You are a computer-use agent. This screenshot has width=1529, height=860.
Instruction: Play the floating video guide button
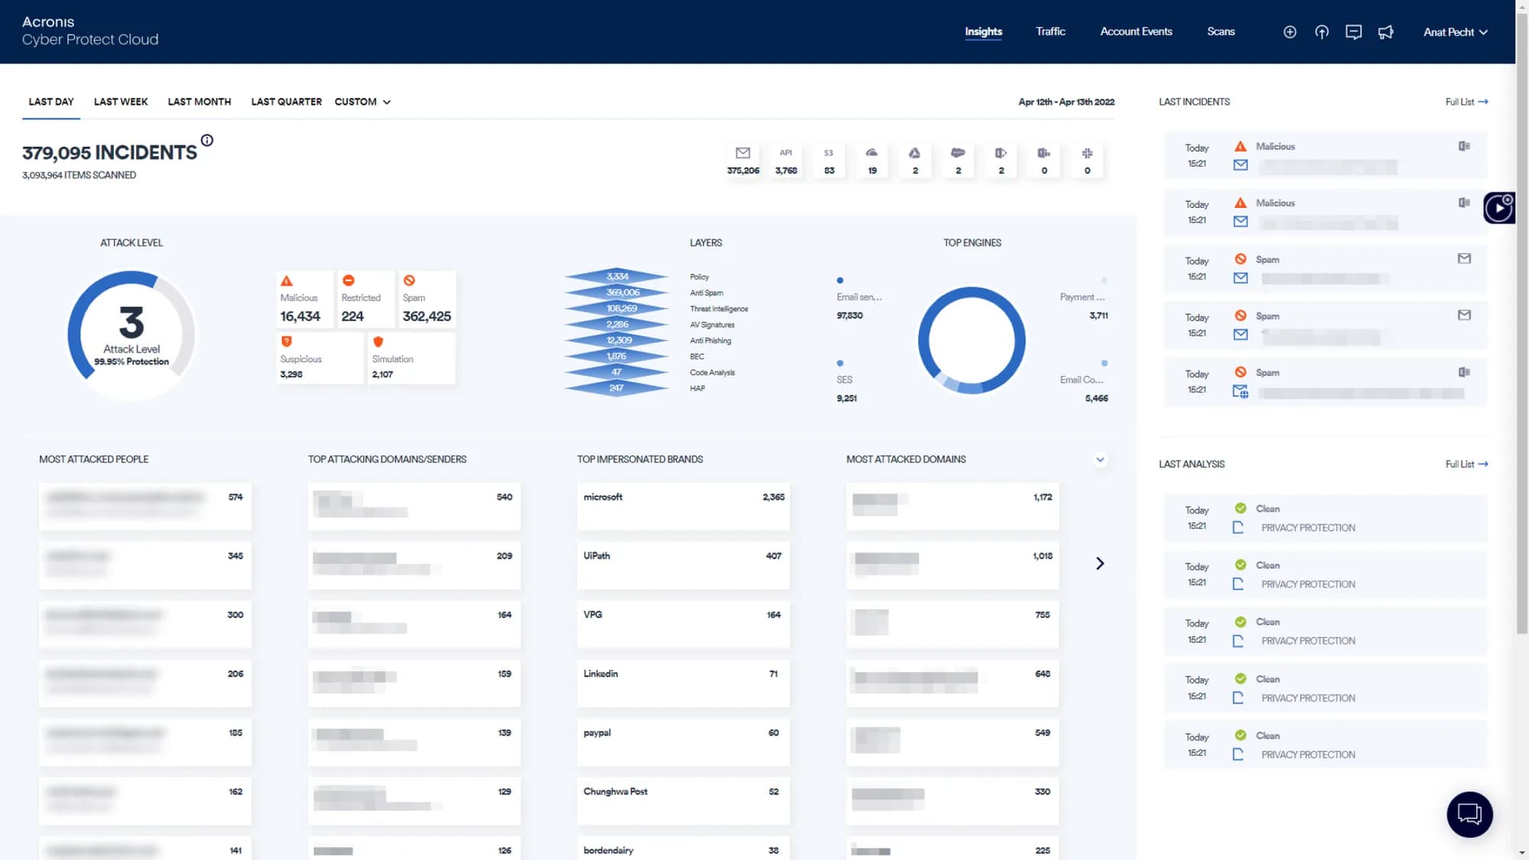point(1498,208)
